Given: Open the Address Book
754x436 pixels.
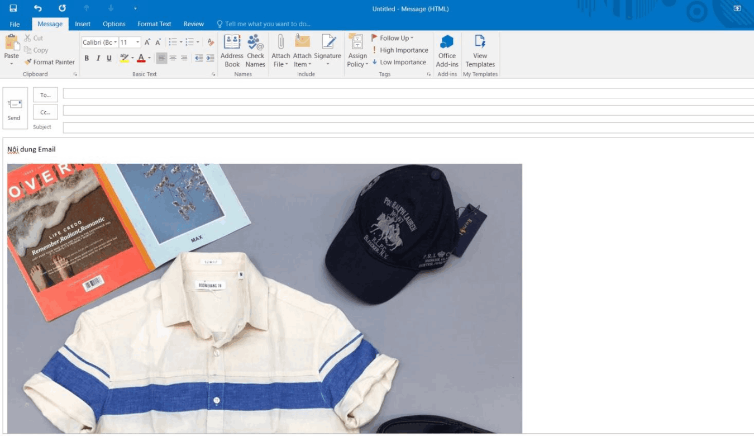Looking at the screenshot, I should pos(232,51).
